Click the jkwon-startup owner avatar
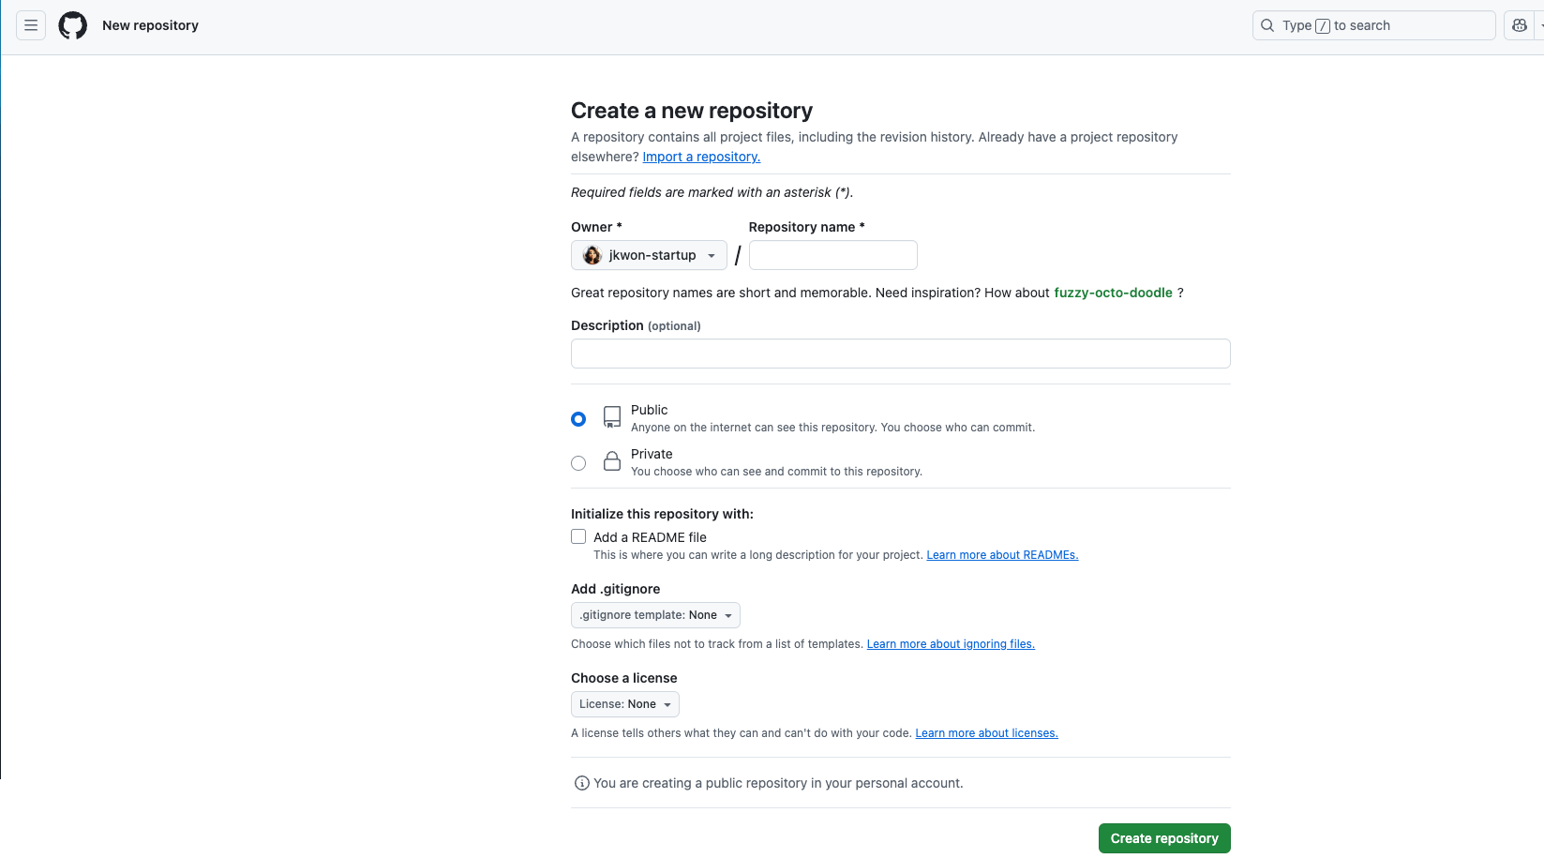This screenshot has width=1544, height=858. point(592,255)
